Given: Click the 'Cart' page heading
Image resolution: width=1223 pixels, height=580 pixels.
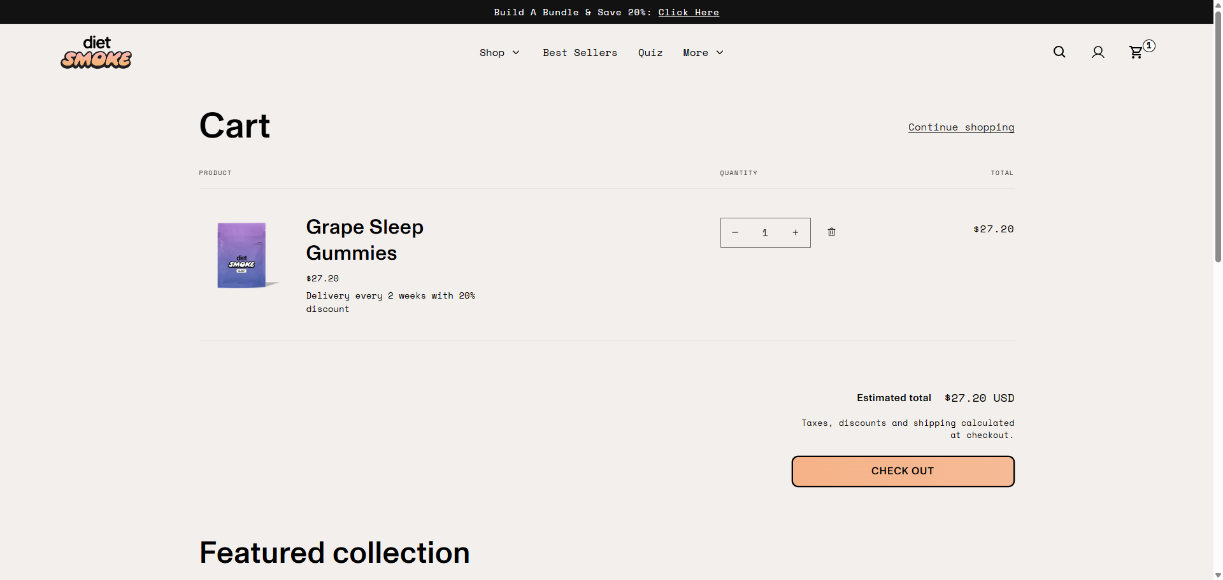Looking at the screenshot, I should click(234, 125).
